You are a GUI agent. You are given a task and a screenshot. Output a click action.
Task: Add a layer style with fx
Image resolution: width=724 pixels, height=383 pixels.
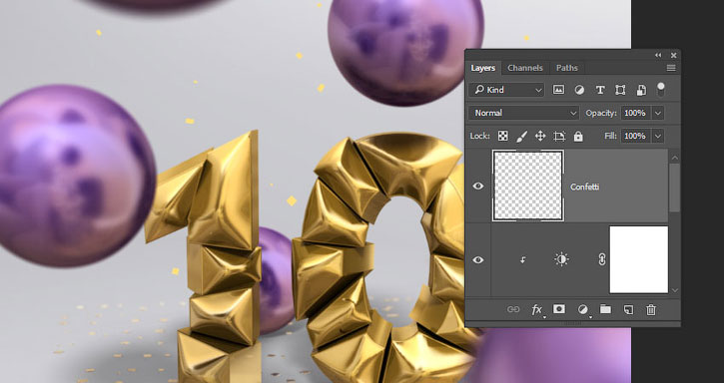click(x=536, y=310)
